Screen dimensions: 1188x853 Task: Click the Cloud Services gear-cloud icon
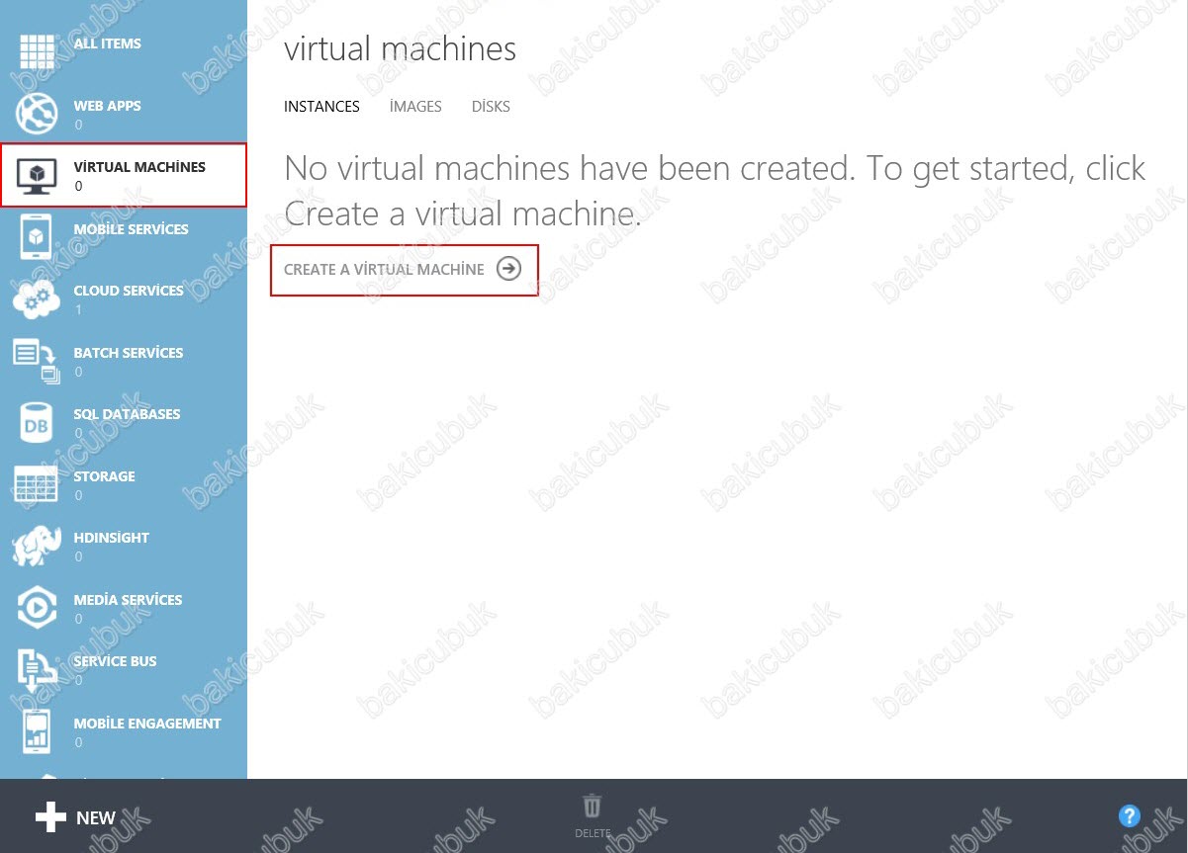click(37, 299)
